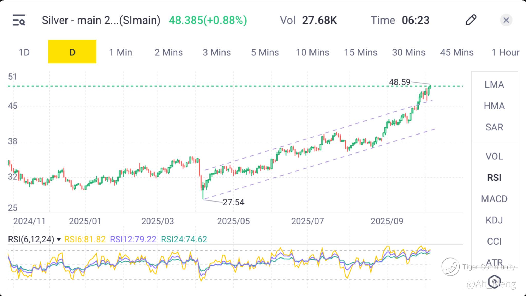
Task: Select the 5 Mins interval tab
Action: tap(265, 52)
